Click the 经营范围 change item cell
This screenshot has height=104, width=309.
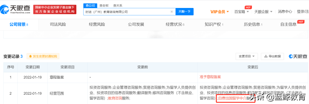[x=68, y=93]
